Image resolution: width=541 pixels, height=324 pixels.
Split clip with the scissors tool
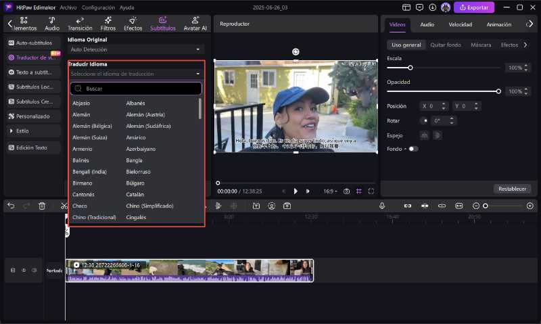pyautogui.click(x=64, y=206)
